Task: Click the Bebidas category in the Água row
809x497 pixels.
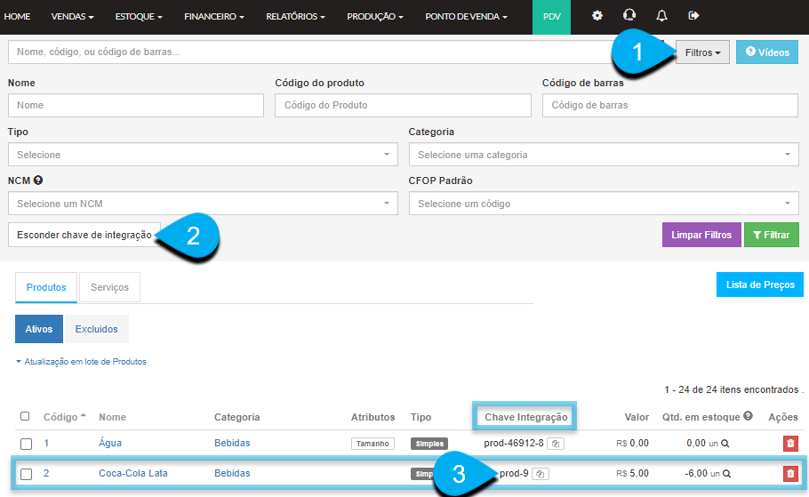Action: click(232, 444)
